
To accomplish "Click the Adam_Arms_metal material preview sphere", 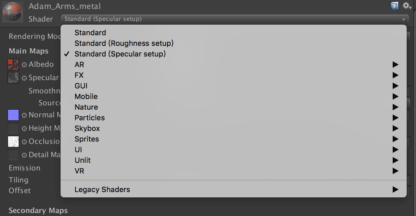I will point(13,12).
